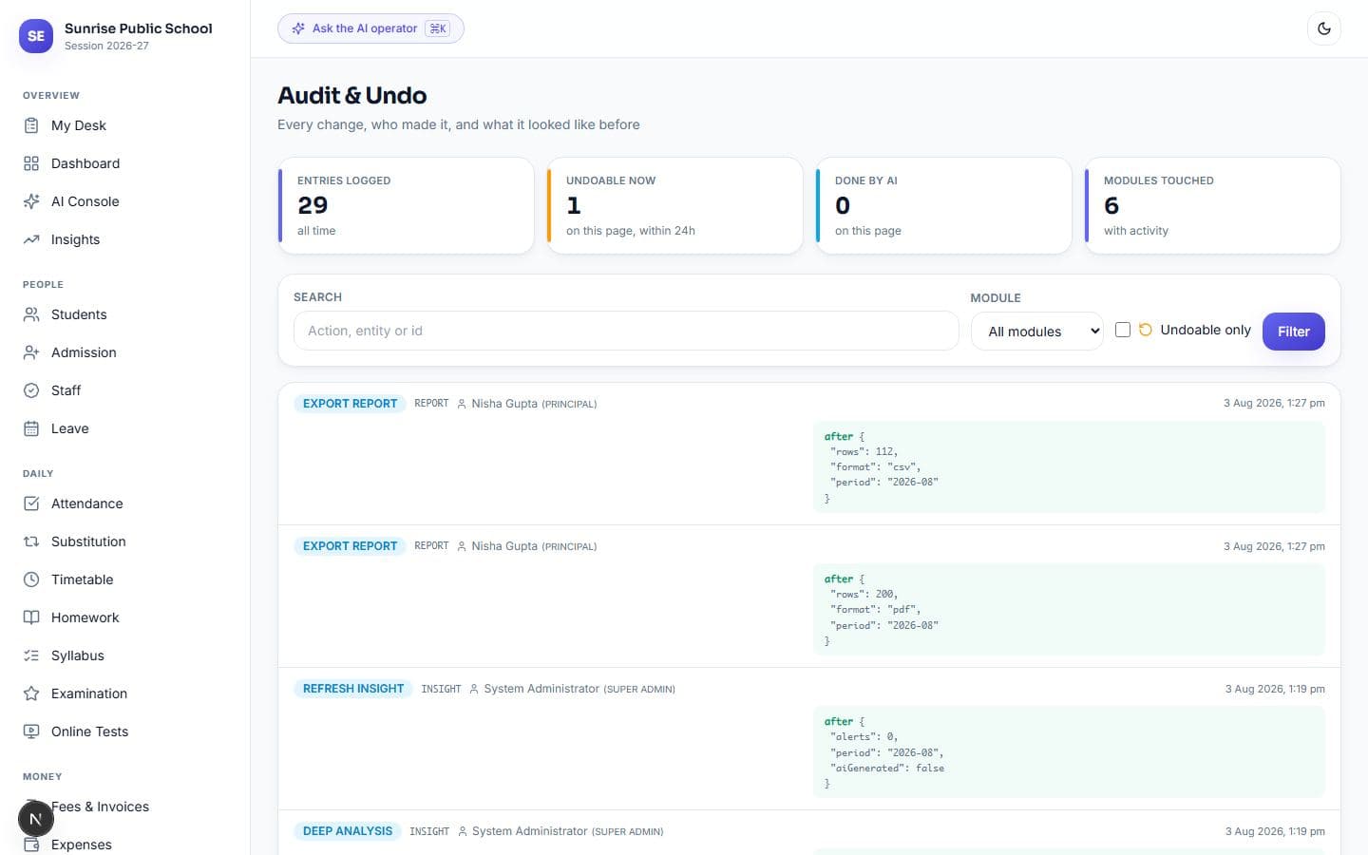Click Nisha Gupta name on the pdf export row
Viewport: 1368px width, 855px height.
point(504,546)
